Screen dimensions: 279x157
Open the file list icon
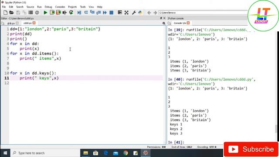pos(31,13)
